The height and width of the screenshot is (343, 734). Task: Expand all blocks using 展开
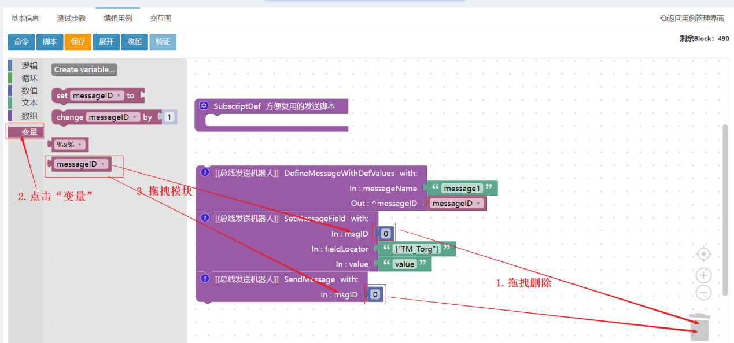(106, 42)
